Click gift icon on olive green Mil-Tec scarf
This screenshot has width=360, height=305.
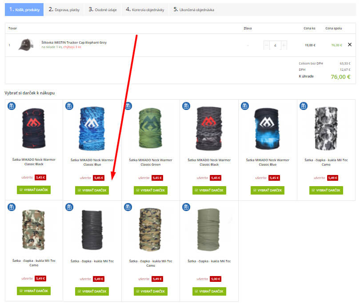pos(186,207)
